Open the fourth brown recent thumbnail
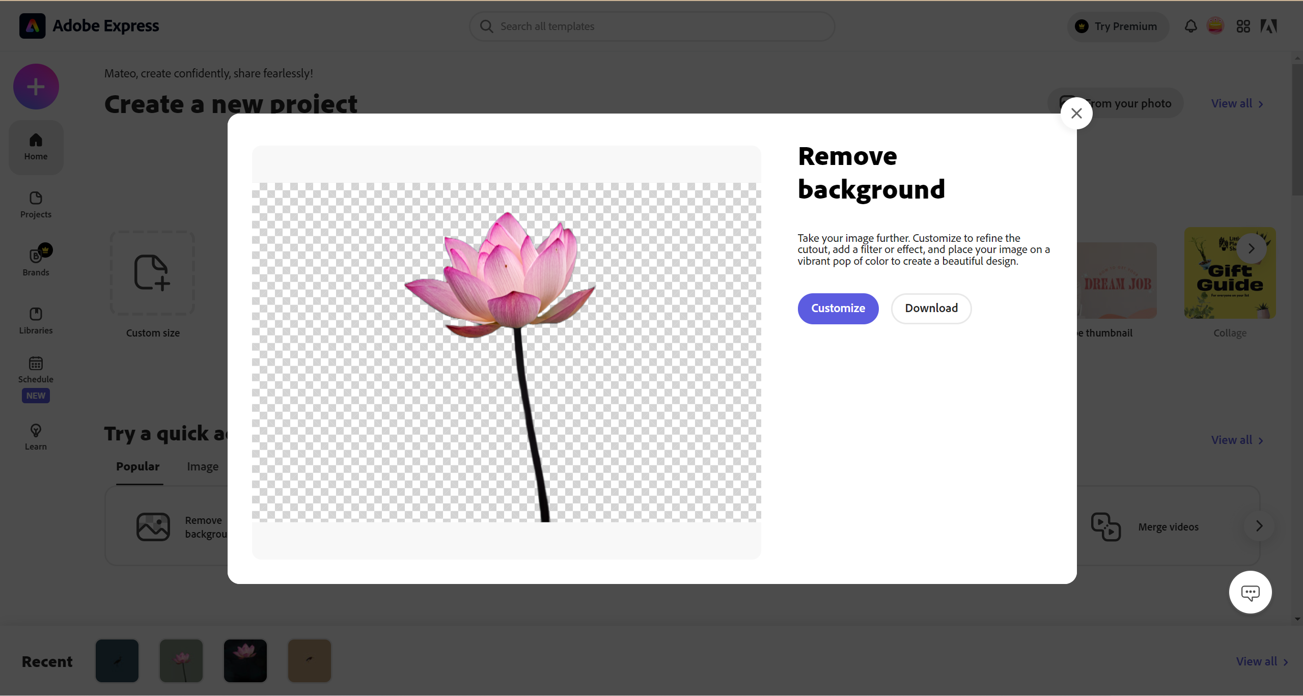The height and width of the screenshot is (696, 1303). [x=310, y=661]
